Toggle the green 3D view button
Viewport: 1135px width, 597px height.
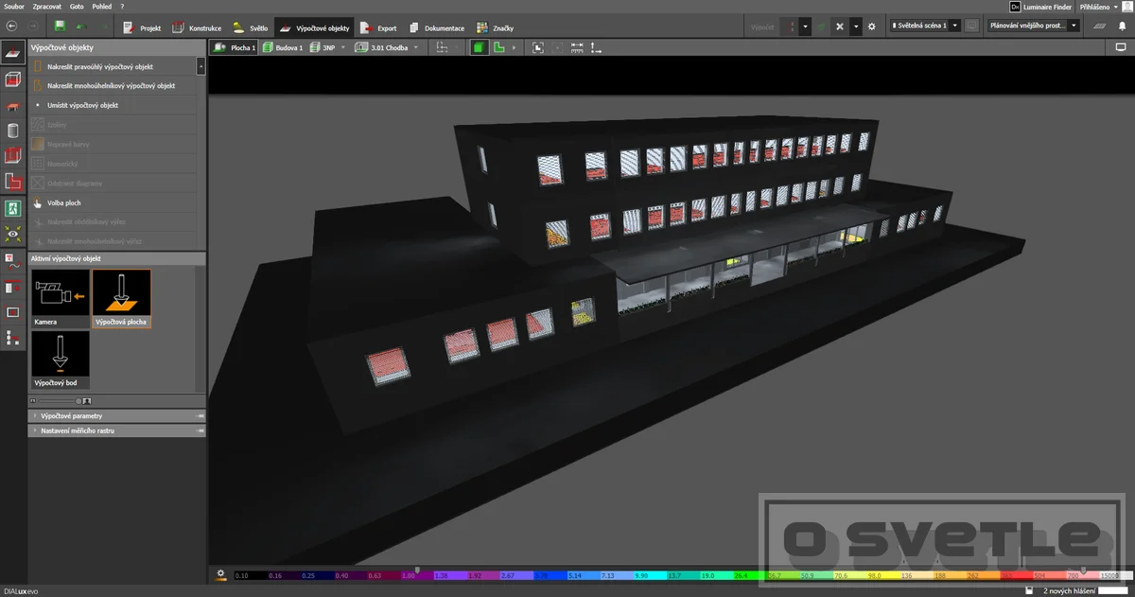[x=480, y=47]
